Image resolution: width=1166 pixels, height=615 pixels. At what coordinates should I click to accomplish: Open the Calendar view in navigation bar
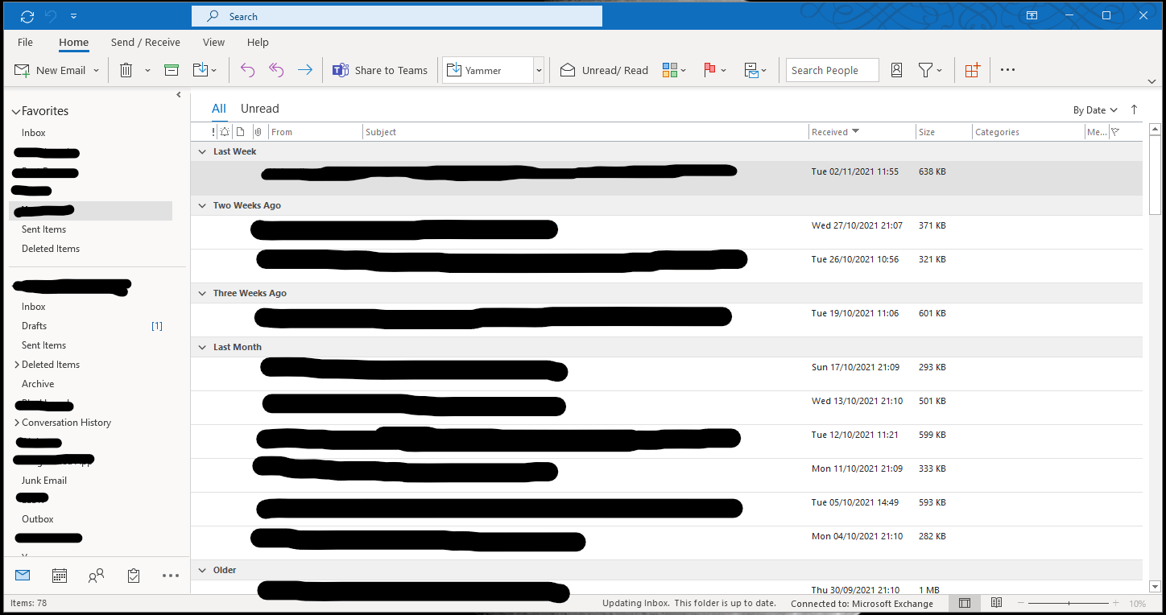coord(60,576)
